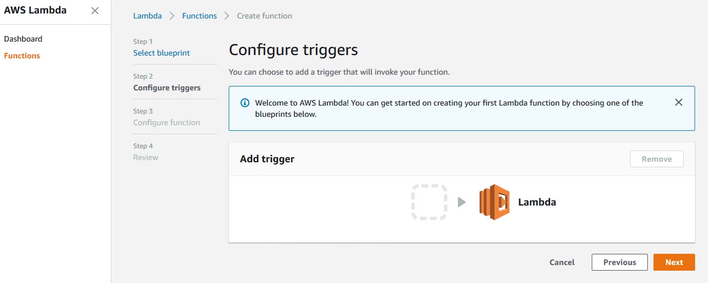
Task: Dismiss the Welcome to AWS Lambda banner
Action: click(x=679, y=102)
